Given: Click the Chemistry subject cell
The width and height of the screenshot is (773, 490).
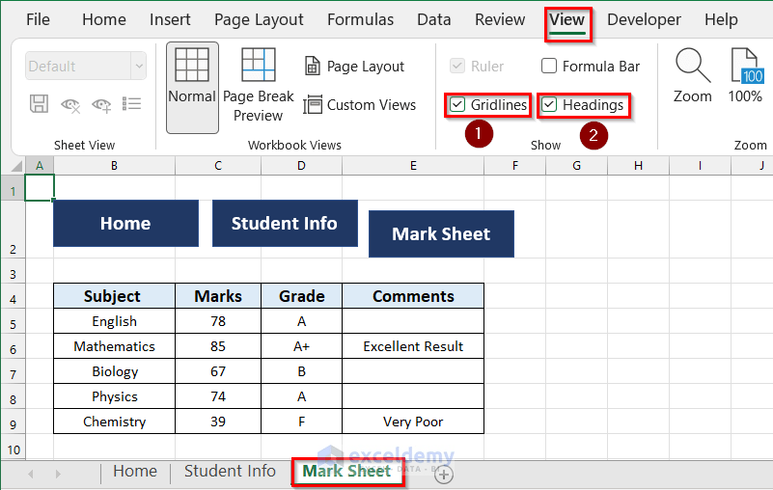Looking at the screenshot, I should point(115,422).
